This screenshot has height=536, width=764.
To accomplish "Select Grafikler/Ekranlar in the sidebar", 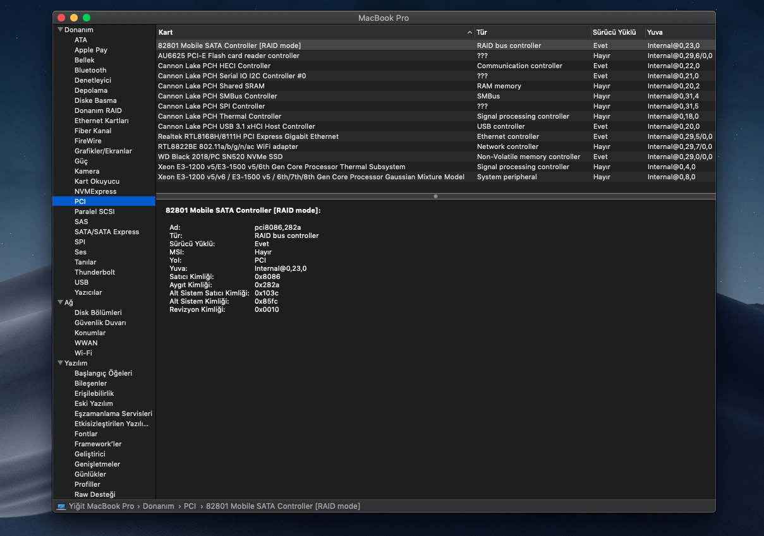I will click(104, 151).
